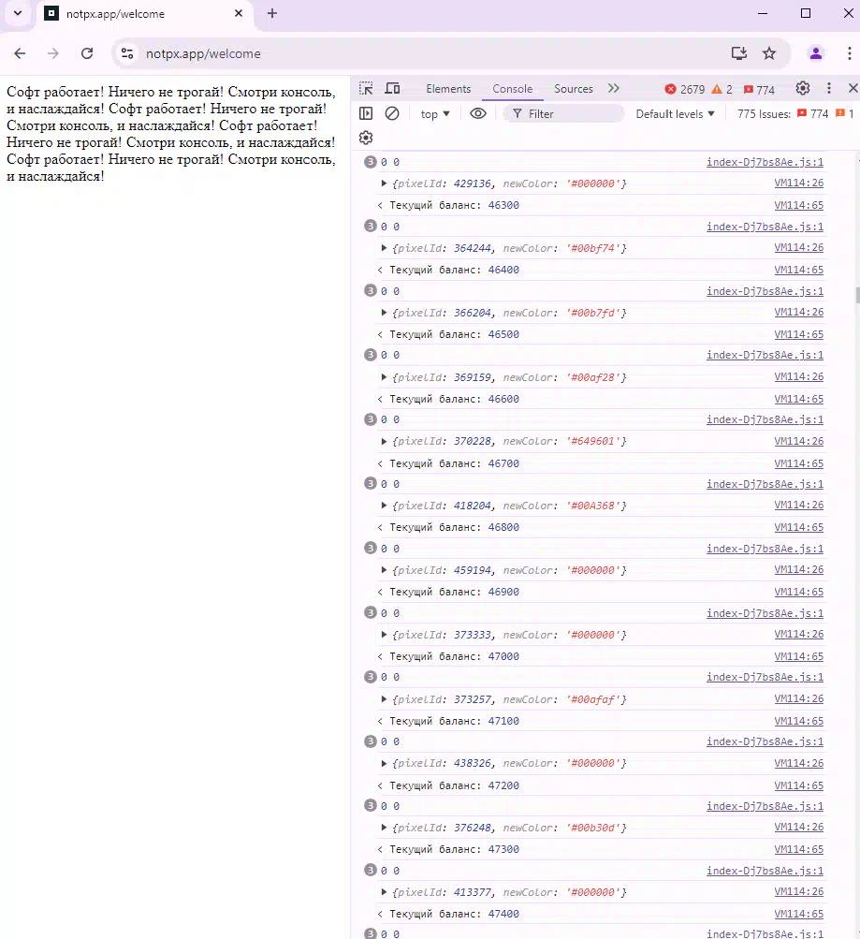This screenshot has height=939, width=860.
Task: Click the console vertical scrollbar thumb
Action: [x=857, y=295]
